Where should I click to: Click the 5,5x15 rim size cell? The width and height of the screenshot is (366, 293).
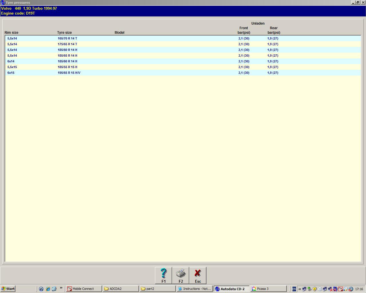12,67
